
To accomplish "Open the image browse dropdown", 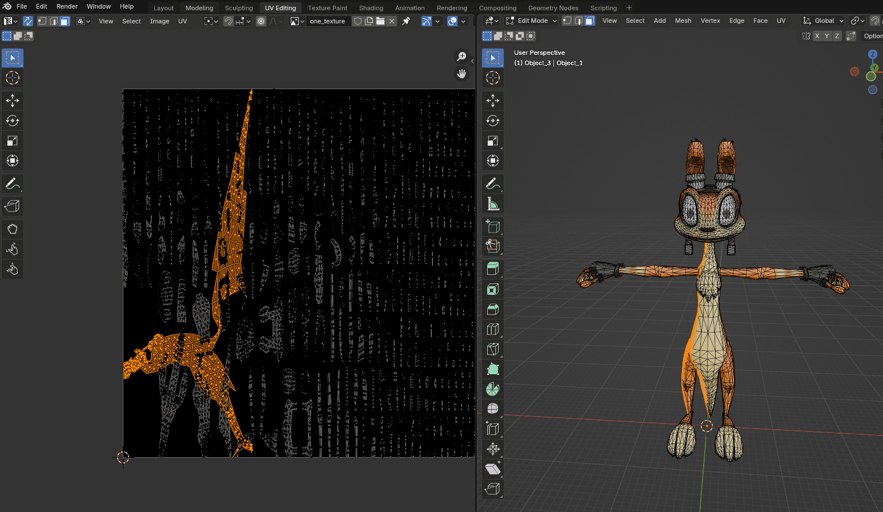I will coord(298,21).
